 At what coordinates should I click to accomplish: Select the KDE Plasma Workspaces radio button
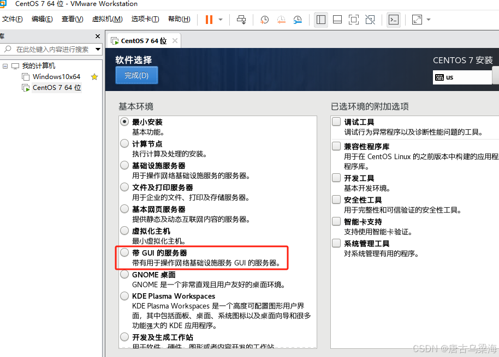(124, 296)
